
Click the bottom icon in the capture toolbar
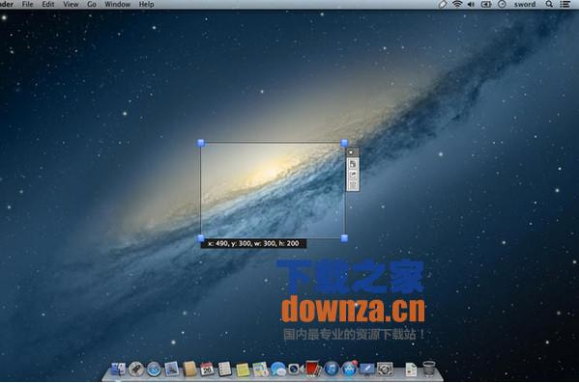click(x=353, y=185)
